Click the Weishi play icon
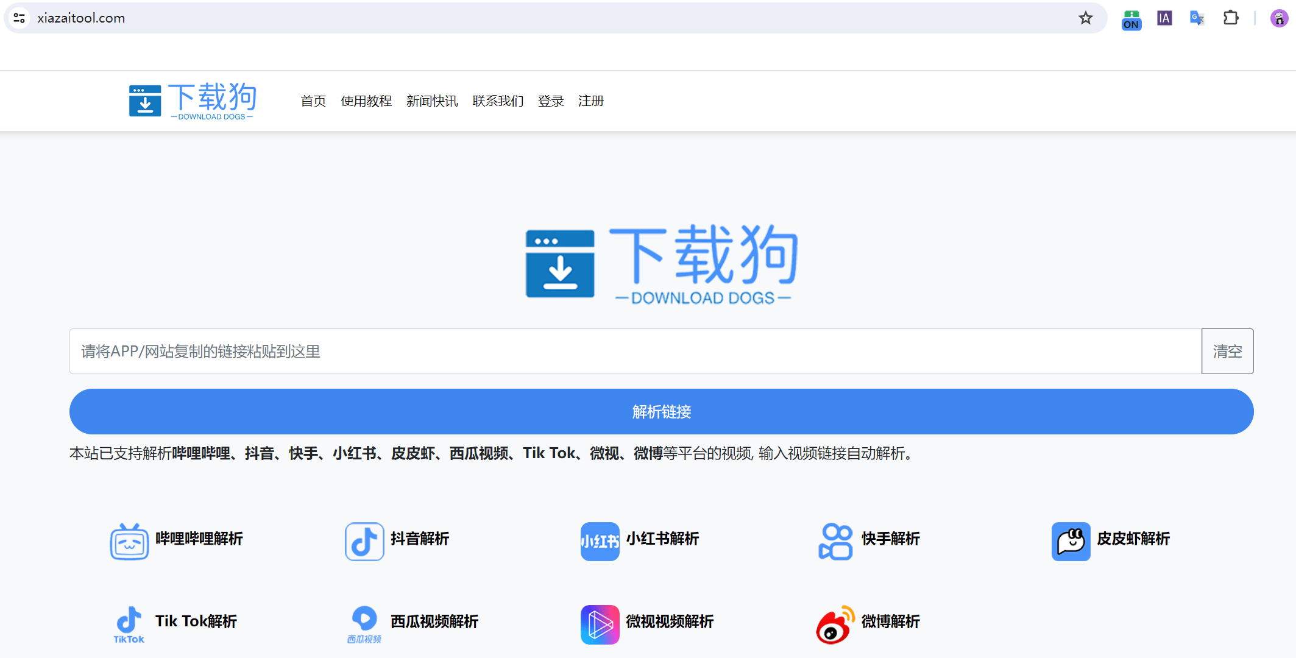Image resolution: width=1296 pixels, height=658 pixels. (600, 624)
